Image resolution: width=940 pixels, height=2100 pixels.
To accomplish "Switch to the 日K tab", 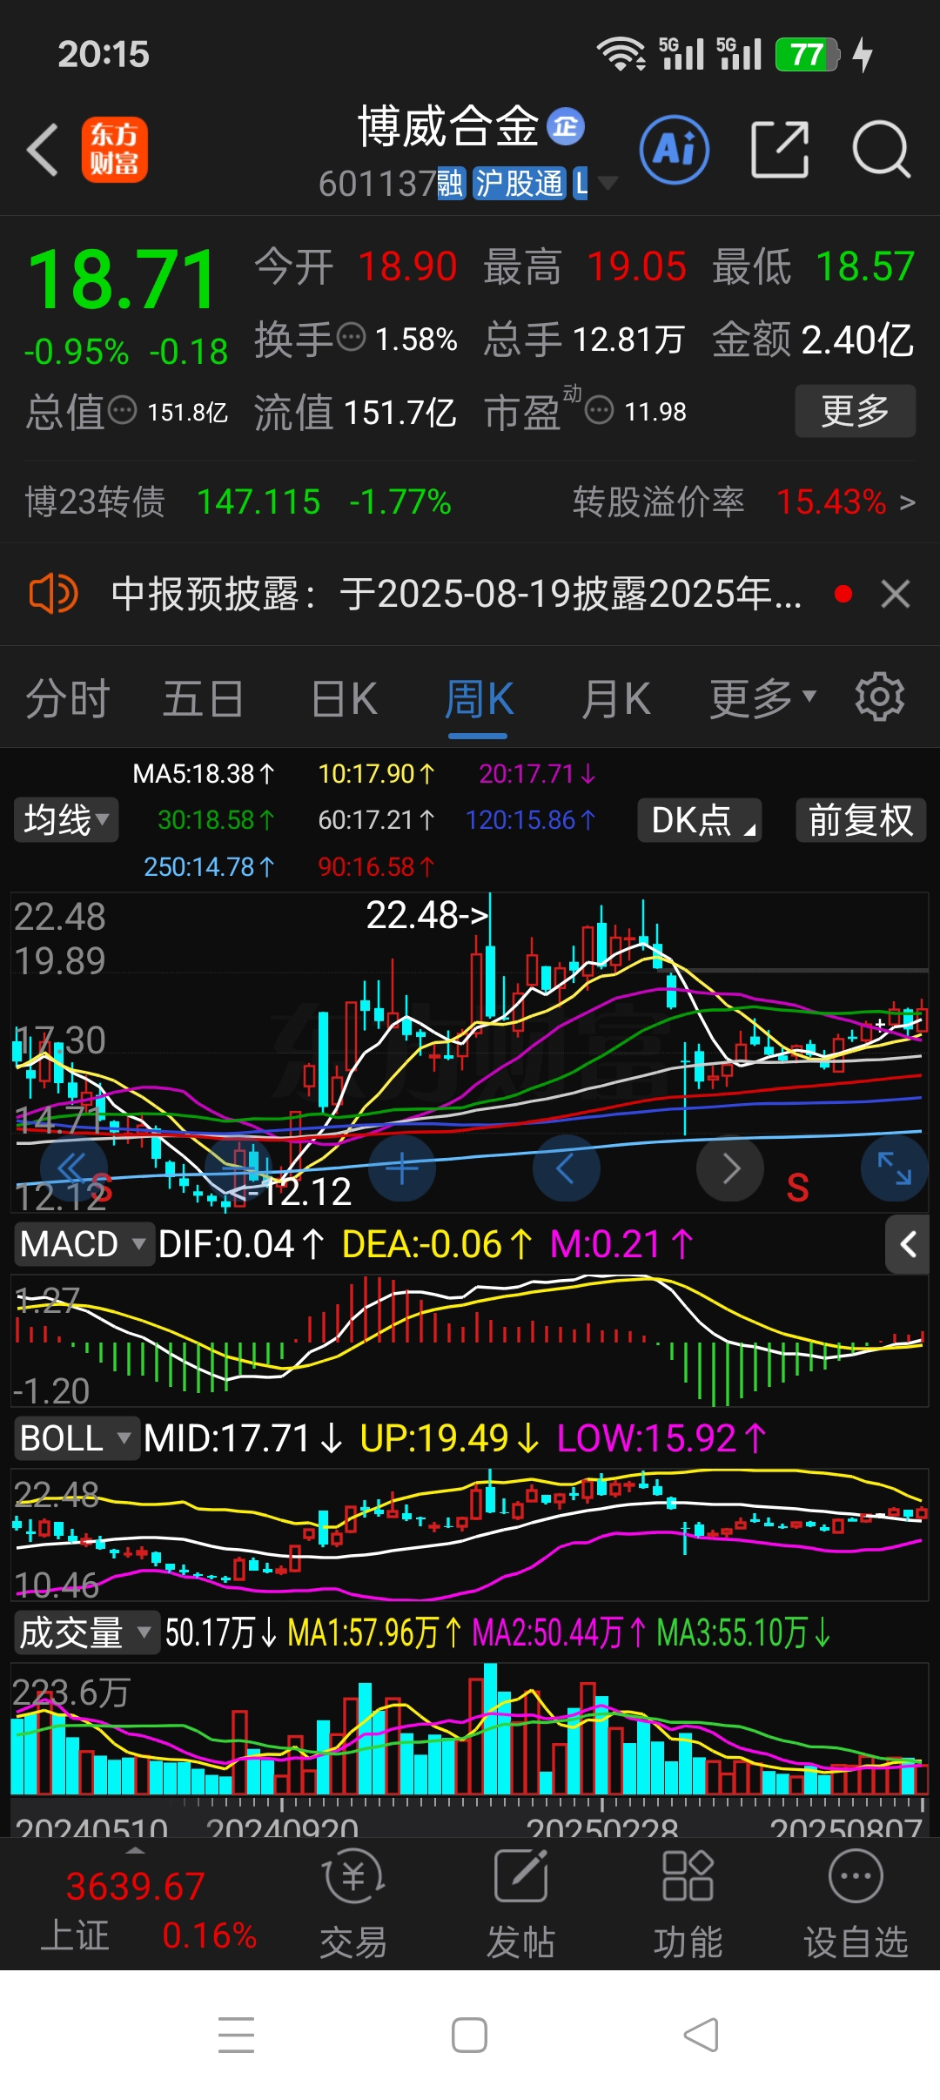I will coord(344,698).
